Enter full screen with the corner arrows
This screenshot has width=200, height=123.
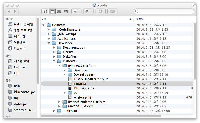point(194,5)
